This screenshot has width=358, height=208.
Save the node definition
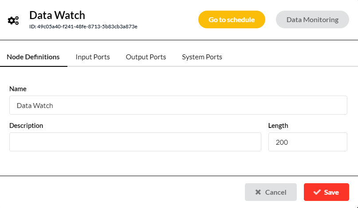326,192
